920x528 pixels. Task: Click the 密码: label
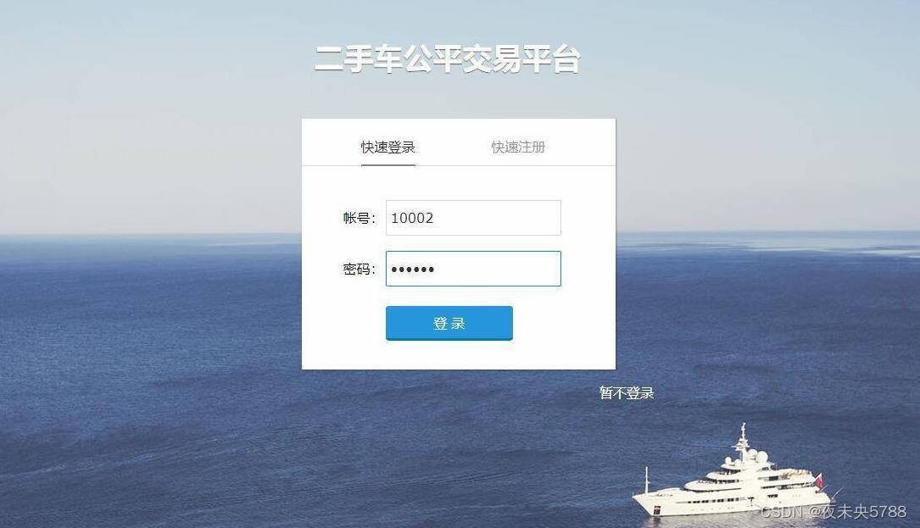[x=359, y=270]
